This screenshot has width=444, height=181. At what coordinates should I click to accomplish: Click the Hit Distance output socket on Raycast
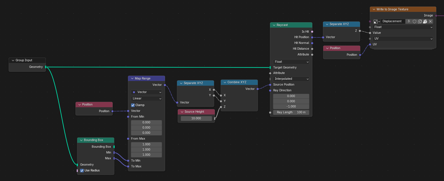[x=312, y=49]
